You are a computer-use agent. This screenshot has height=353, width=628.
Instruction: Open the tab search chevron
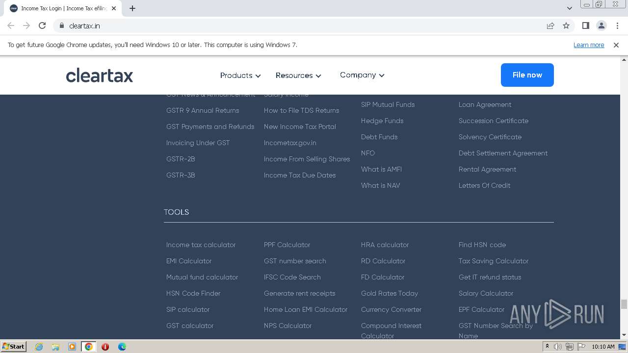pyautogui.click(x=570, y=8)
